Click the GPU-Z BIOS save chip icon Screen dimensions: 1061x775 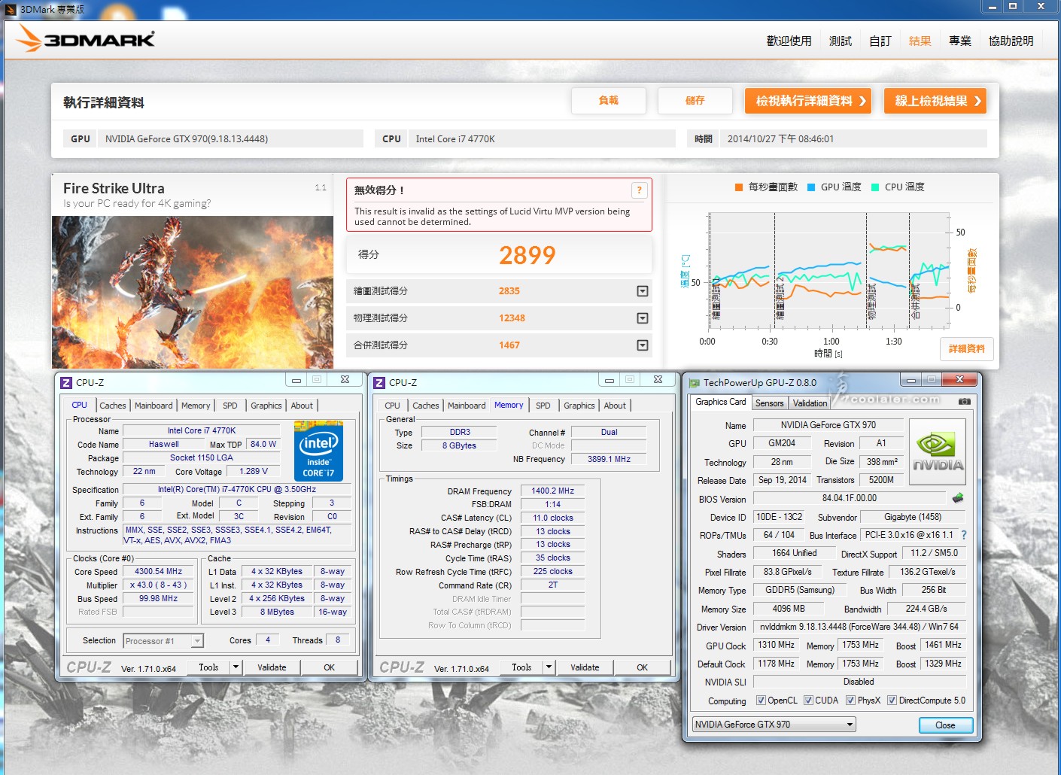click(957, 498)
